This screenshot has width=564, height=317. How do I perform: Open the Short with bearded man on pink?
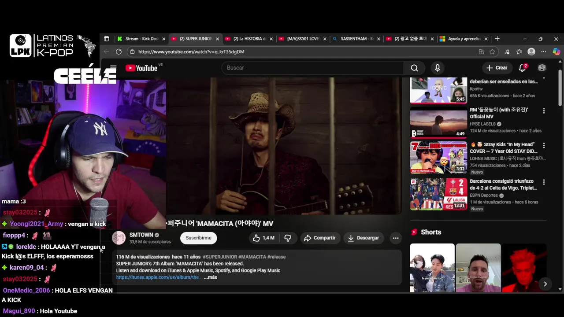tap(478, 268)
